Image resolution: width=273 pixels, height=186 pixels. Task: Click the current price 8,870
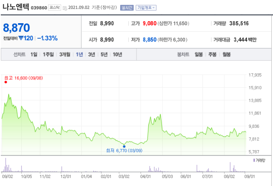click(17, 28)
